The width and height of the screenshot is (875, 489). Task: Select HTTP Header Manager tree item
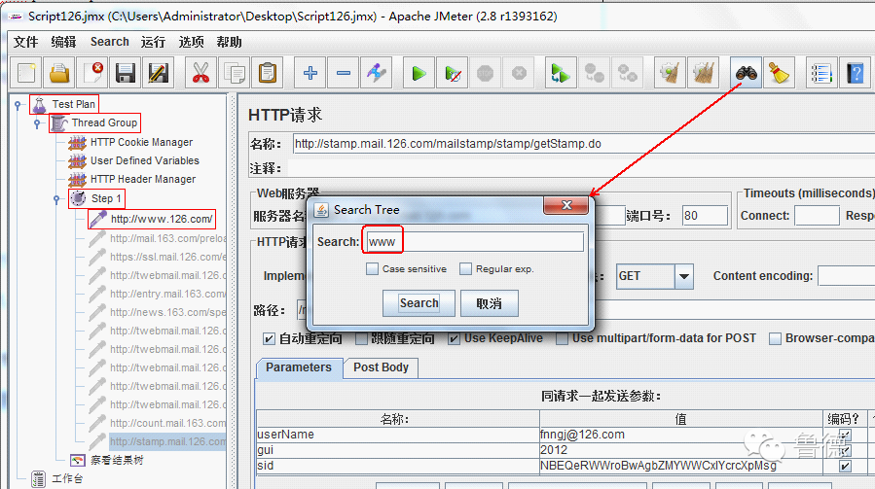point(143,179)
